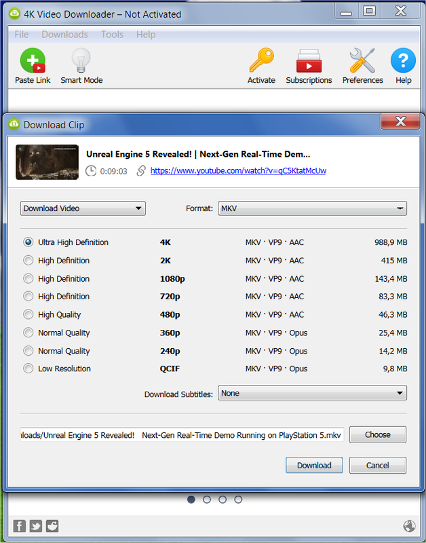Screen dimensions: 426x543
Task: Click the 4K Video Downloader title bar logo
Action: [x=14, y=14]
